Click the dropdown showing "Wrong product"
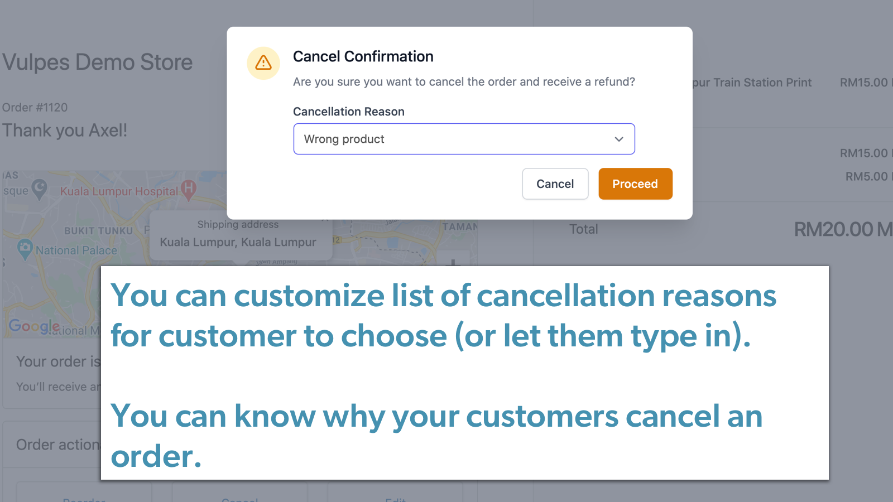The width and height of the screenshot is (893, 502). [x=464, y=139]
